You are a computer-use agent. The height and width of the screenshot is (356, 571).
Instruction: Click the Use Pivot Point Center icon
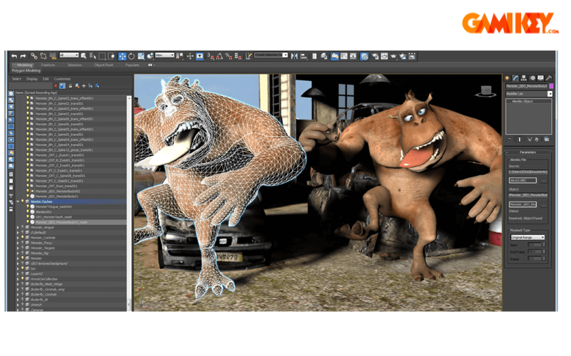point(180,56)
